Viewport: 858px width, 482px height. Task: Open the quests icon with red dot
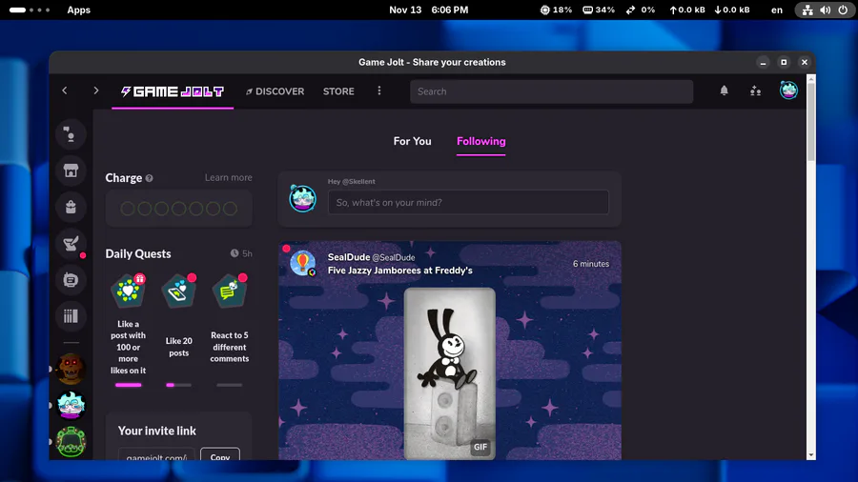[71, 243]
